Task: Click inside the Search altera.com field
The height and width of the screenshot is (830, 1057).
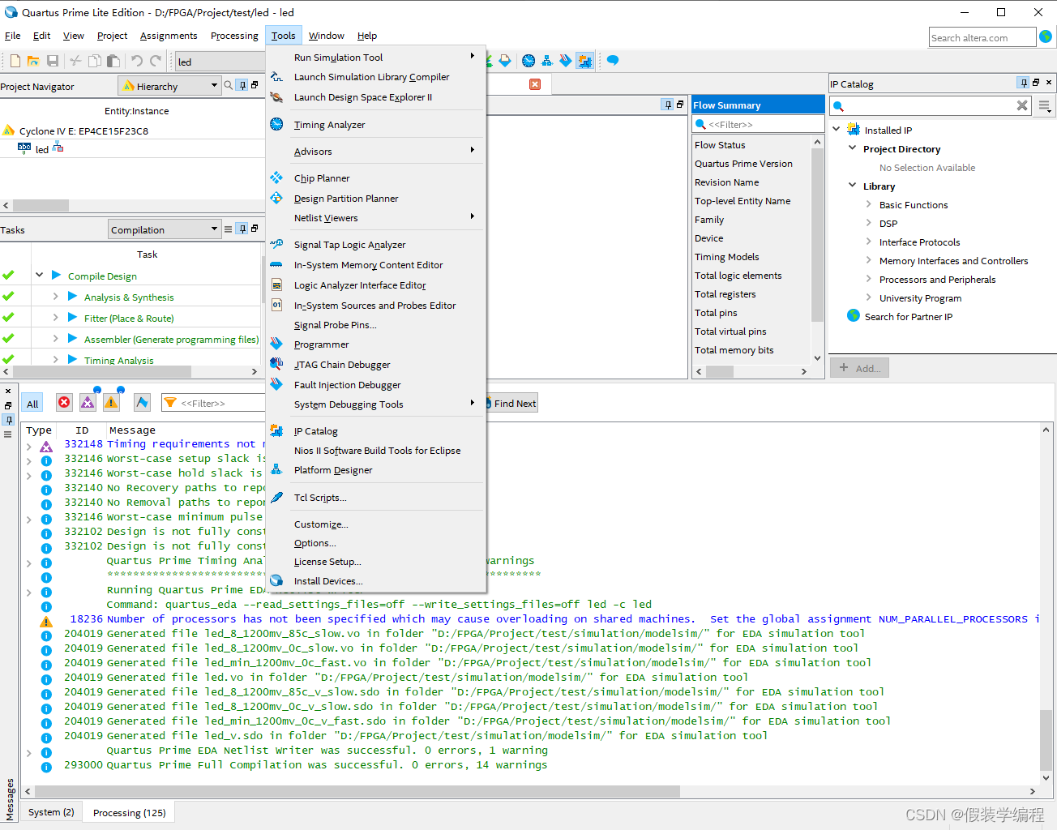Action: (x=982, y=36)
